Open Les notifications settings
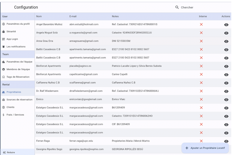 [x=17, y=47]
